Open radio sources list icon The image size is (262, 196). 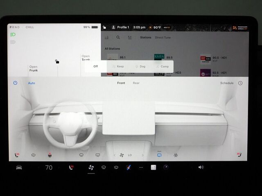coord(130,38)
